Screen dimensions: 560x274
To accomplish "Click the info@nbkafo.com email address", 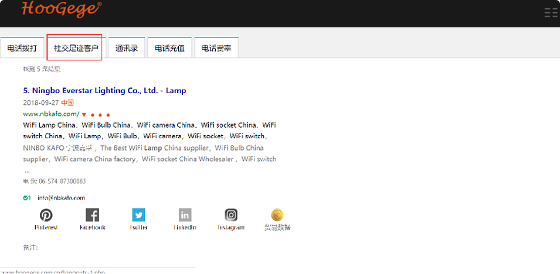I will point(61,198).
